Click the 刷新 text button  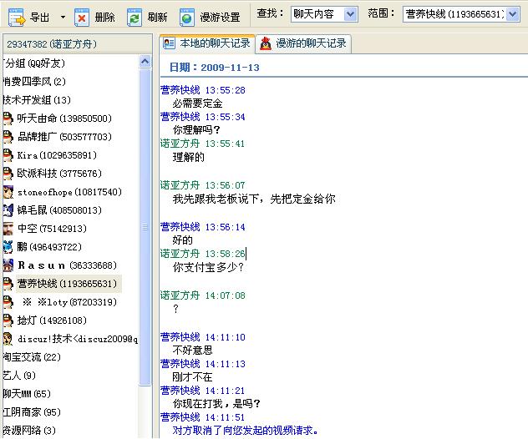pos(157,18)
